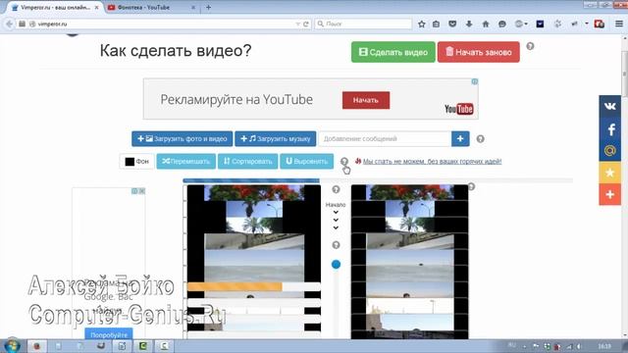628x353 pixels.
Task: Click the Выровнять button
Action: [x=306, y=161]
